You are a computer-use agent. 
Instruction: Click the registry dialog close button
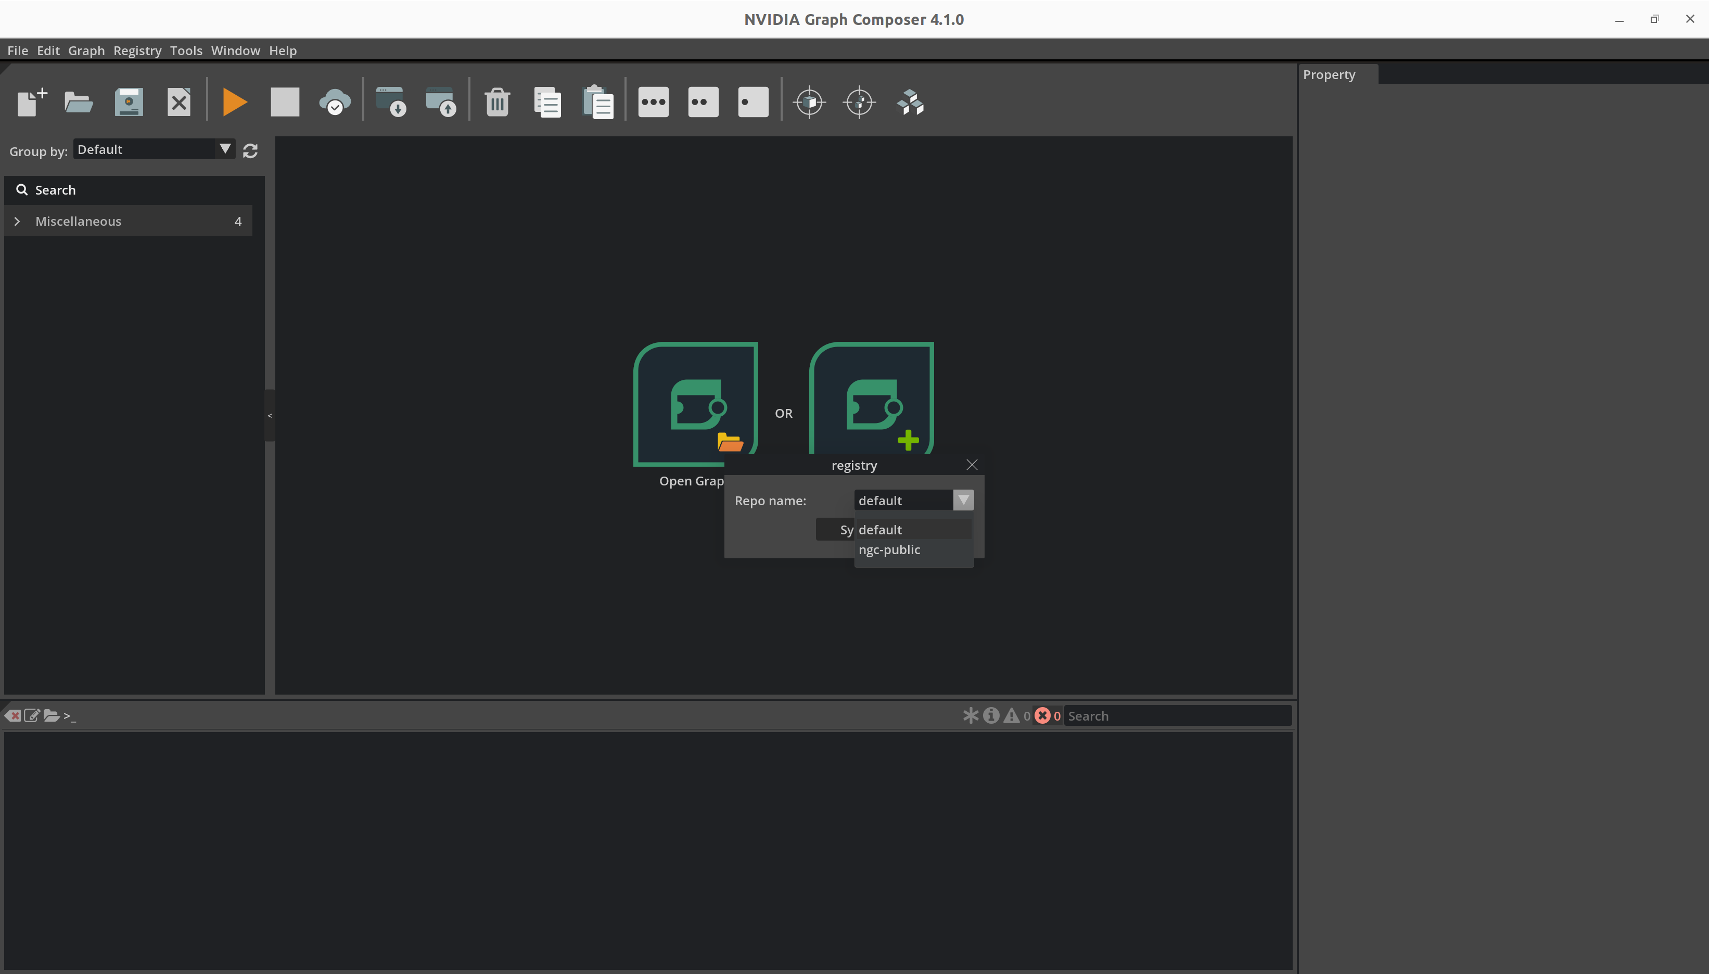coord(972,465)
